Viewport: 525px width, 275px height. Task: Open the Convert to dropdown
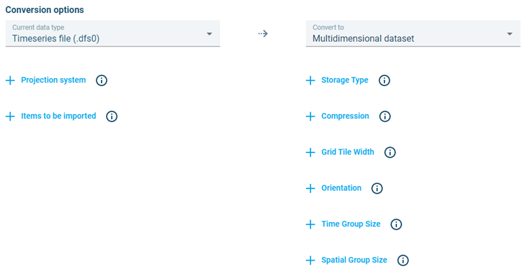(412, 34)
